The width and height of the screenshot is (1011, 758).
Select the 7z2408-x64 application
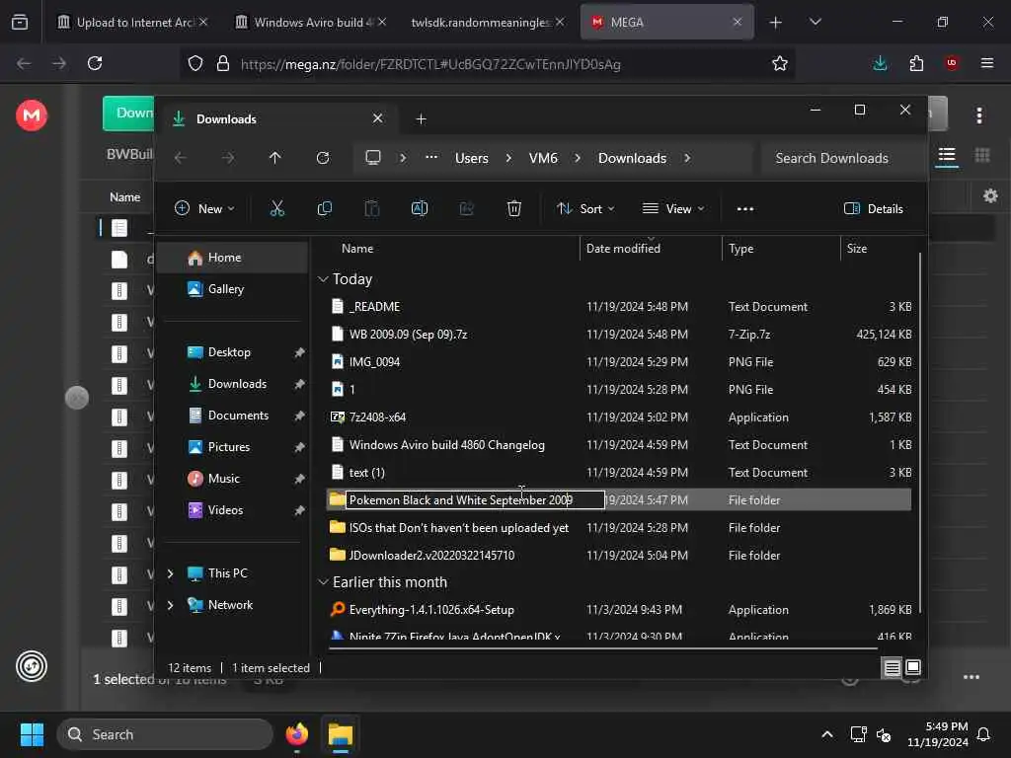point(619,417)
